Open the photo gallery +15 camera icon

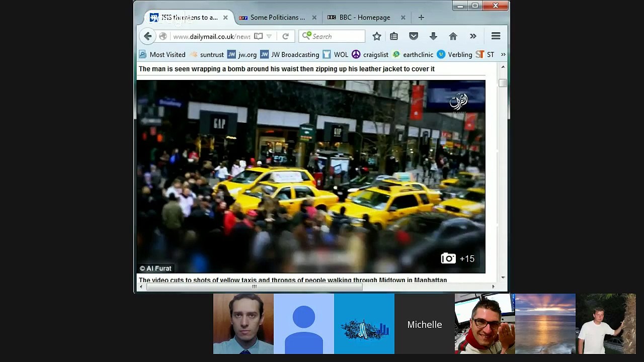(458, 258)
